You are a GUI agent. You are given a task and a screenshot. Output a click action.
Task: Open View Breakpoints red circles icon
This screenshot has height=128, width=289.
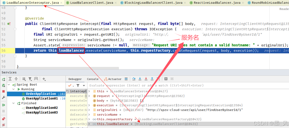[3, 119]
